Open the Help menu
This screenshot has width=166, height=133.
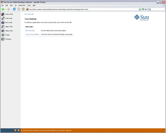point(34,5)
